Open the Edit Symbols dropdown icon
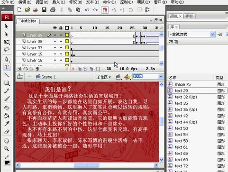The image size is (228, 172). point(127,77)
